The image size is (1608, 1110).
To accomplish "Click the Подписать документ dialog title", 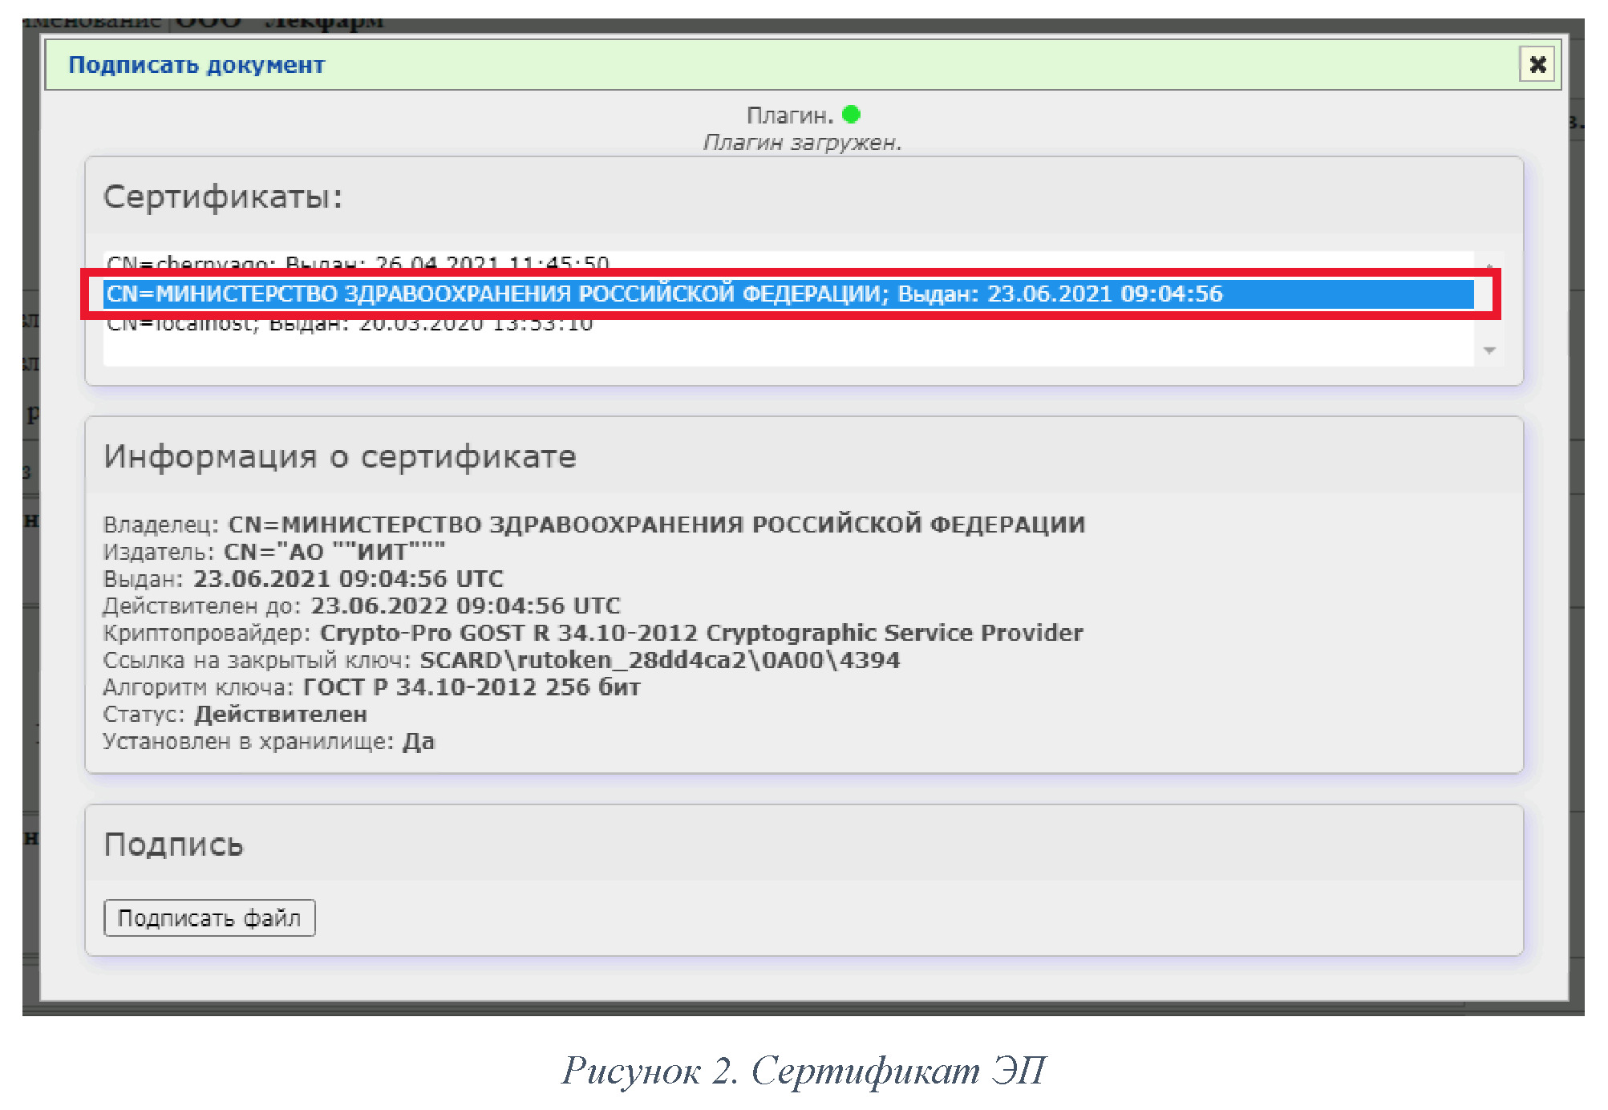I will coord(196,64).
